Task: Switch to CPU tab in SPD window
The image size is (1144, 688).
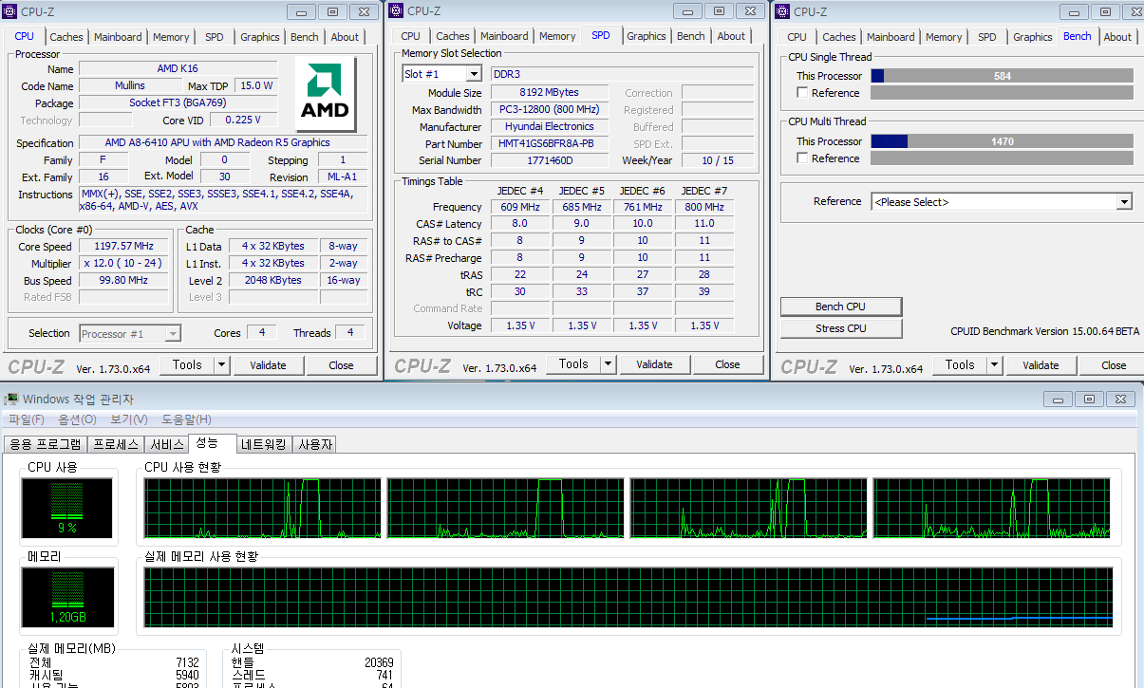Action: point(410,37)
